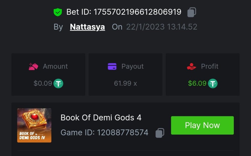Click the Bet ID number text

tap(137, 12)
